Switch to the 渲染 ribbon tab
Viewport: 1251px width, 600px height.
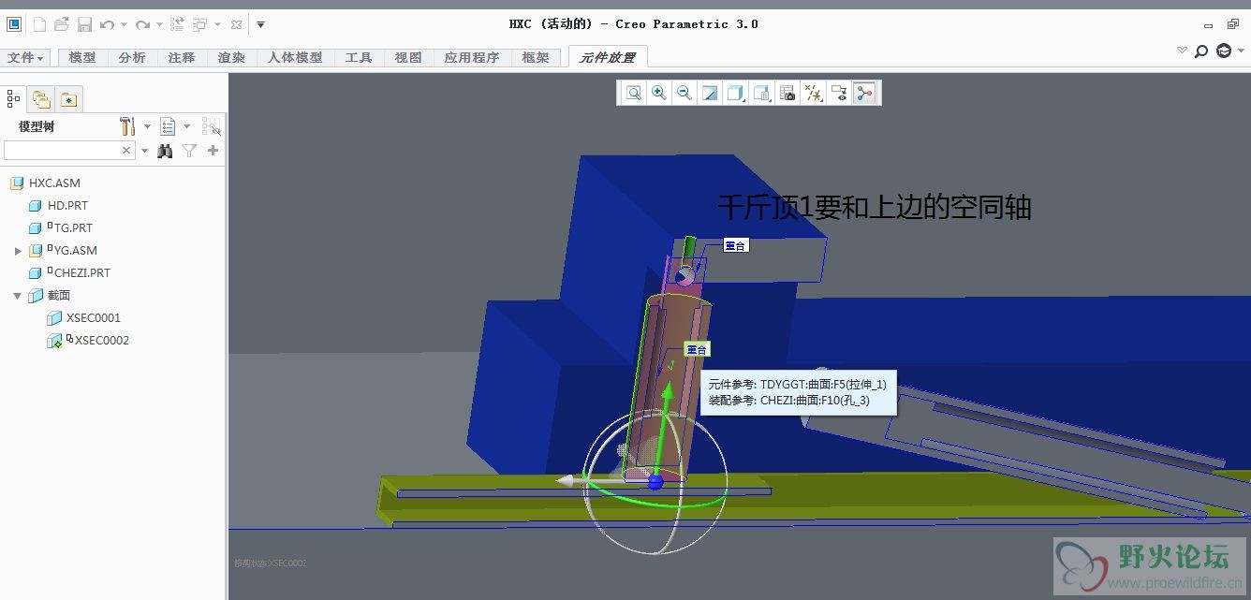231,57
